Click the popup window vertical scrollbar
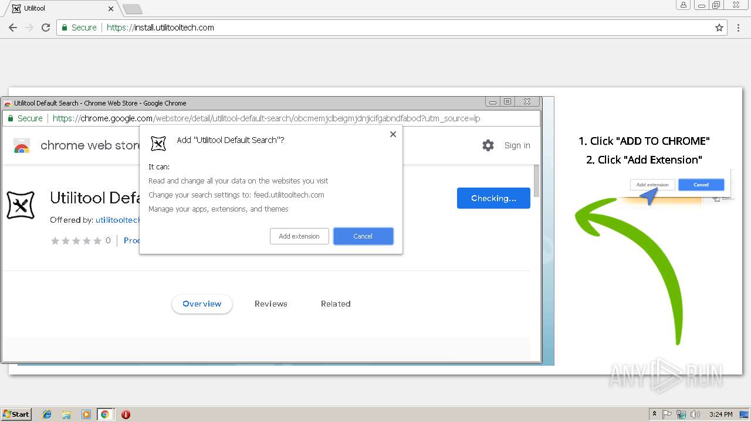This screenshot has width=751, height=422. (x=536, y=181)
